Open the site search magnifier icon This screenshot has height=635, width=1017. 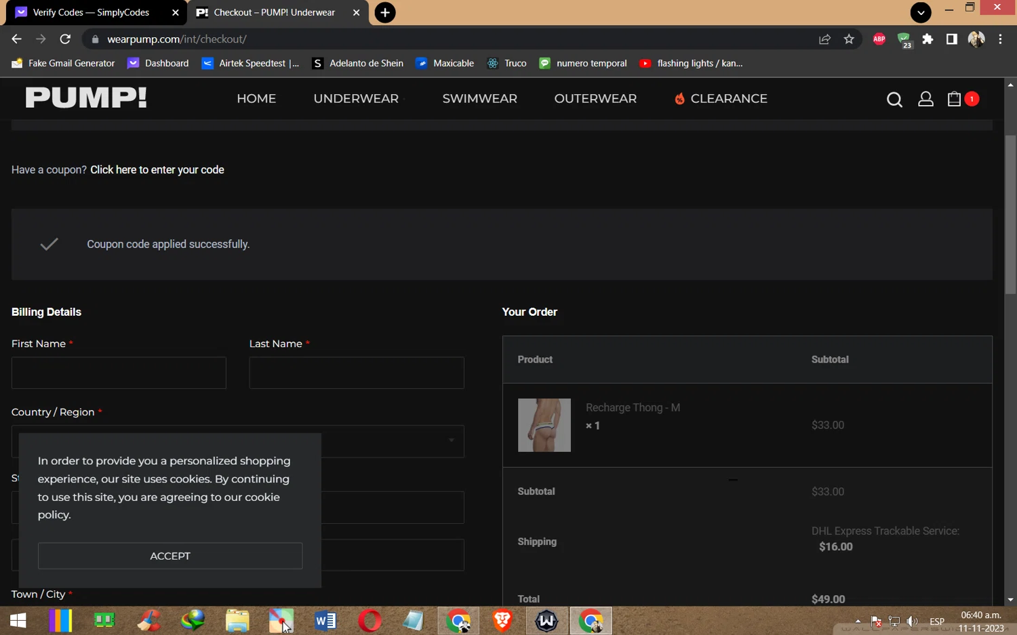894,100
